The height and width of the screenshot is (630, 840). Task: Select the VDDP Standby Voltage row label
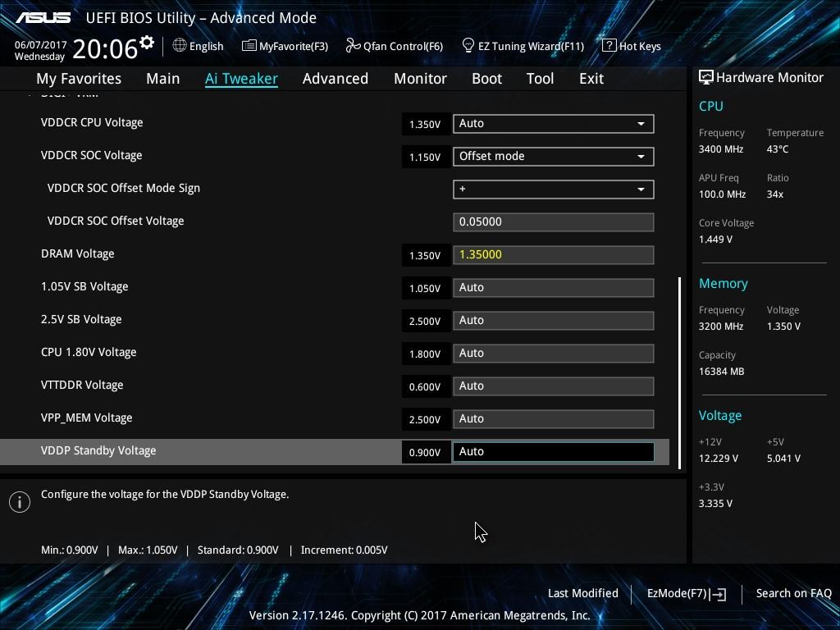pos(98,450)
